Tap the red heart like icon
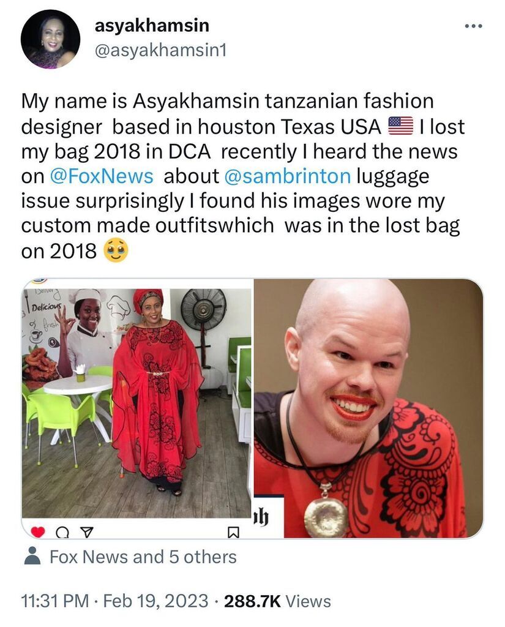Viewport: 505px width, 627px height. point(38,532)
